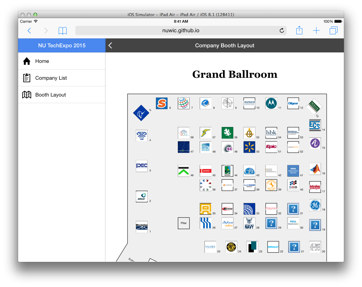Select the Motorola logo at booth 11
The height and width of the screenshot is (287, 362).
(271, 103)
